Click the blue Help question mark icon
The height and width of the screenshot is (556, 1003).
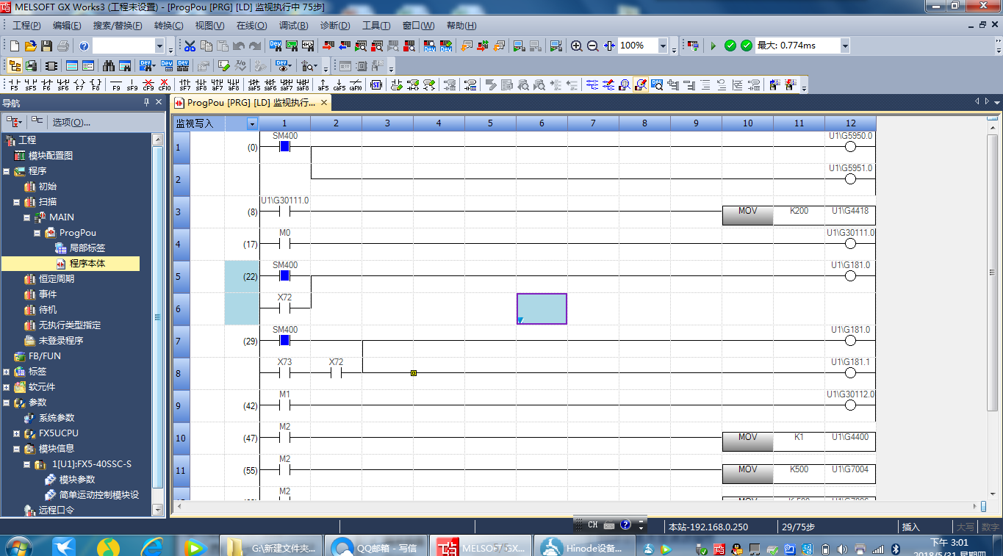point(85,46)
